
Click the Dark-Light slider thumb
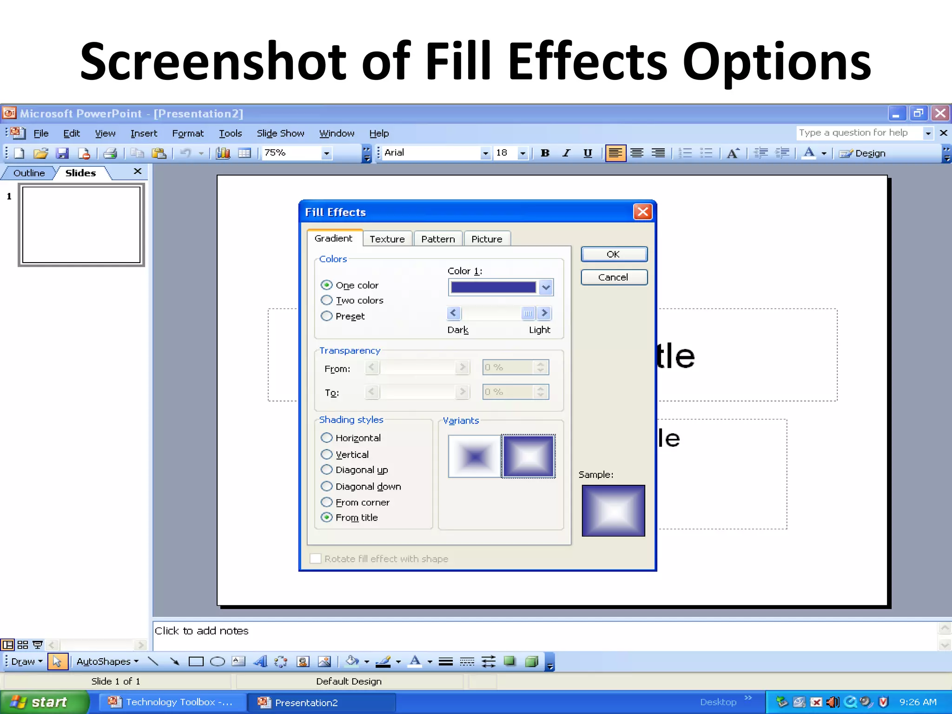[528, 313]
